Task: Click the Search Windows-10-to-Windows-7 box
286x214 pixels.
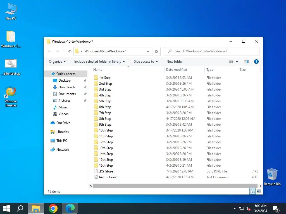Action: [x=212, y=51]
